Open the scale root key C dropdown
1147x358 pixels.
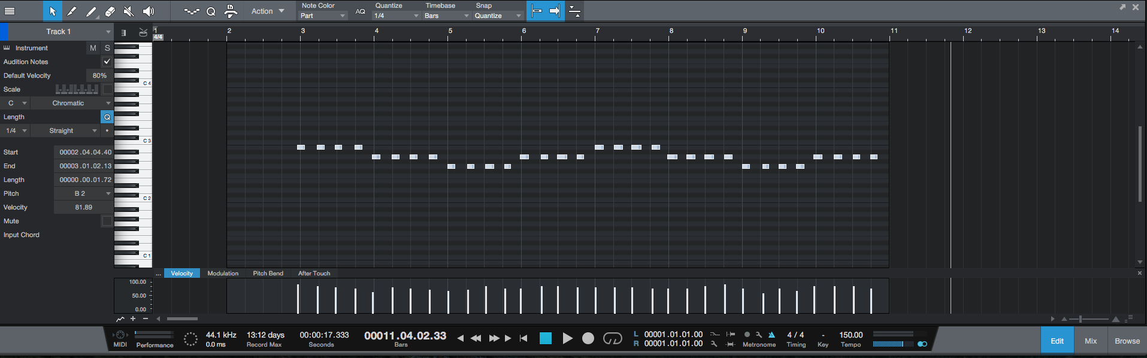coord(15,103)
